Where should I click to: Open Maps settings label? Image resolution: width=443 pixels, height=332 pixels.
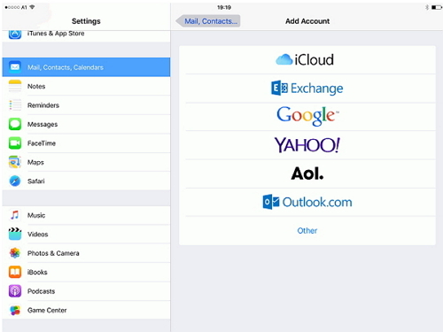pos(35,162)
